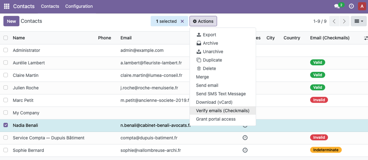Open the apps grid menu icon
The image size is (368, 160).
click(7, 6)
